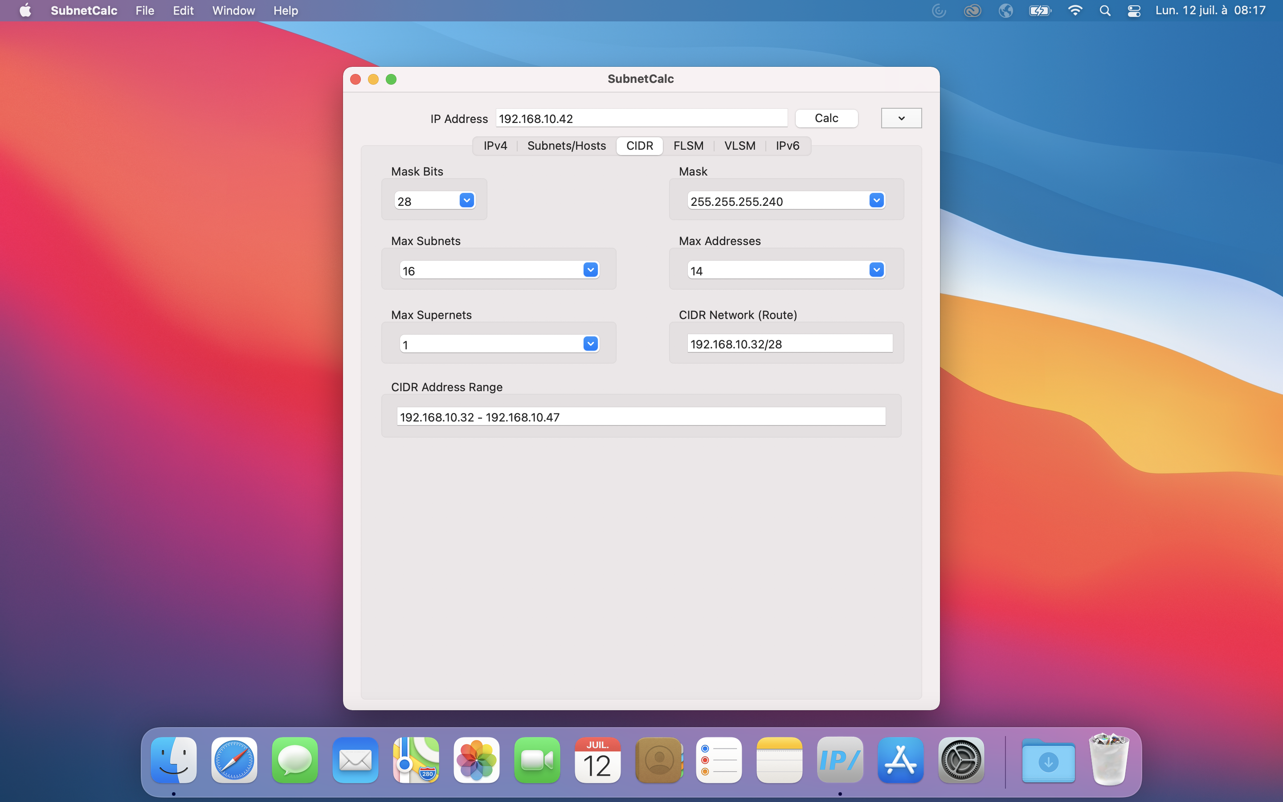
Task: Open System Preferences gear icon
Action: (960, 760)
